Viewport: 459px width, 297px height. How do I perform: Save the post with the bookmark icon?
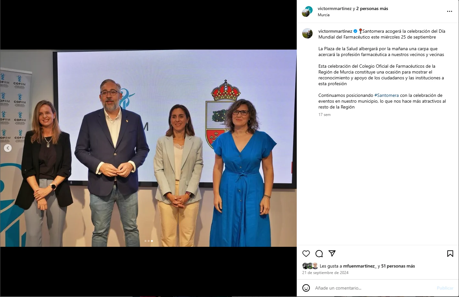click(x=450, y=254)
